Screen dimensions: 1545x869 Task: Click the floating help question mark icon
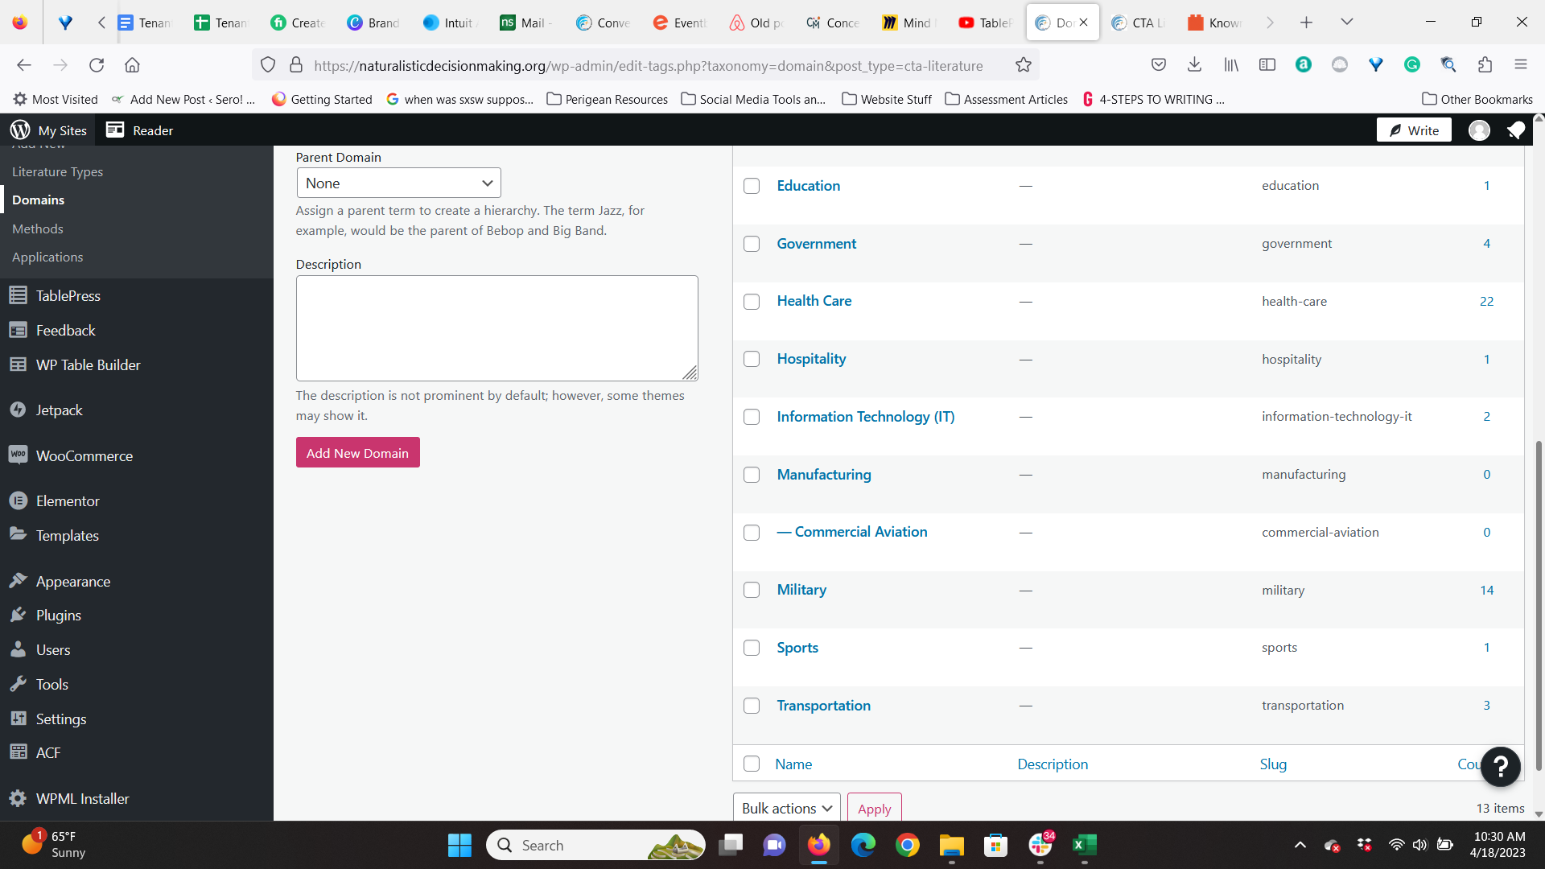tap(1500, 766)
